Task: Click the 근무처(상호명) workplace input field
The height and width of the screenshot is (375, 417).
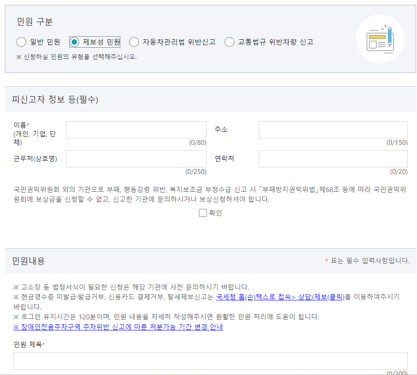Action: tap(136, 159)
